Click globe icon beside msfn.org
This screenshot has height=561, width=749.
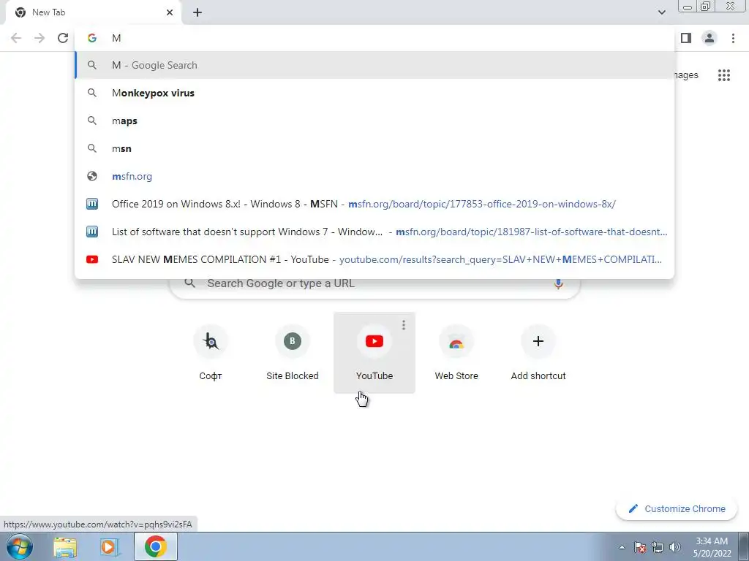pos(91,176)
